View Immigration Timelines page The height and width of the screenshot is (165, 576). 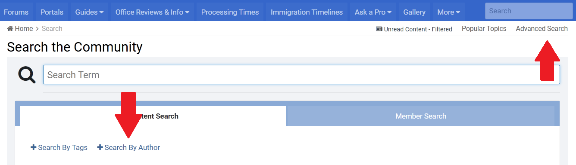click(x=307, y=12)
